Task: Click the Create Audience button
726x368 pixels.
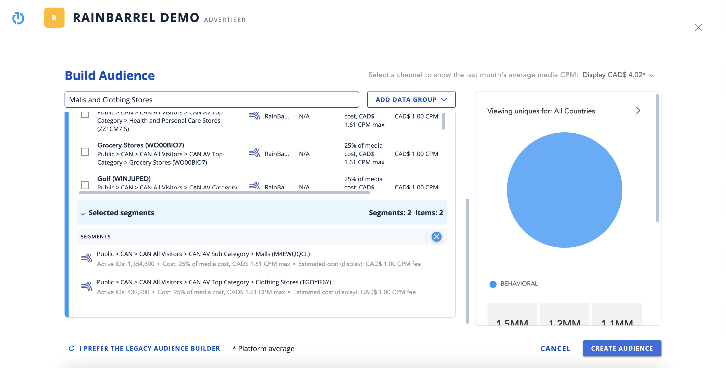Action: point(622,348)
